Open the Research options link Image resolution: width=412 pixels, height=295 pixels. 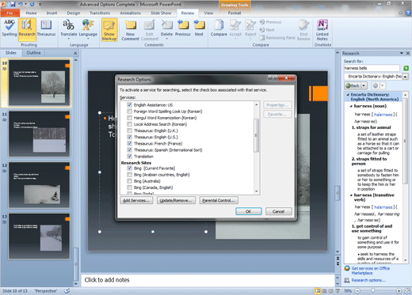click(x=368, y=280)
